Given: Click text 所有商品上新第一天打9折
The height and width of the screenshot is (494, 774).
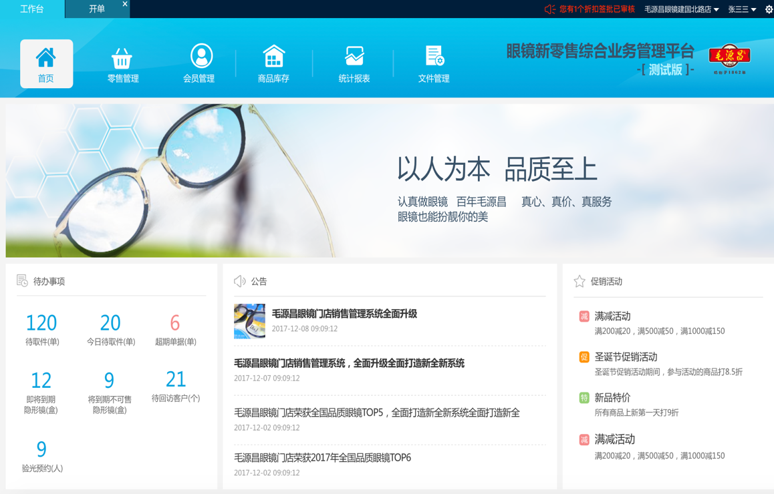Looking at the screenshot, I should 636,413.
